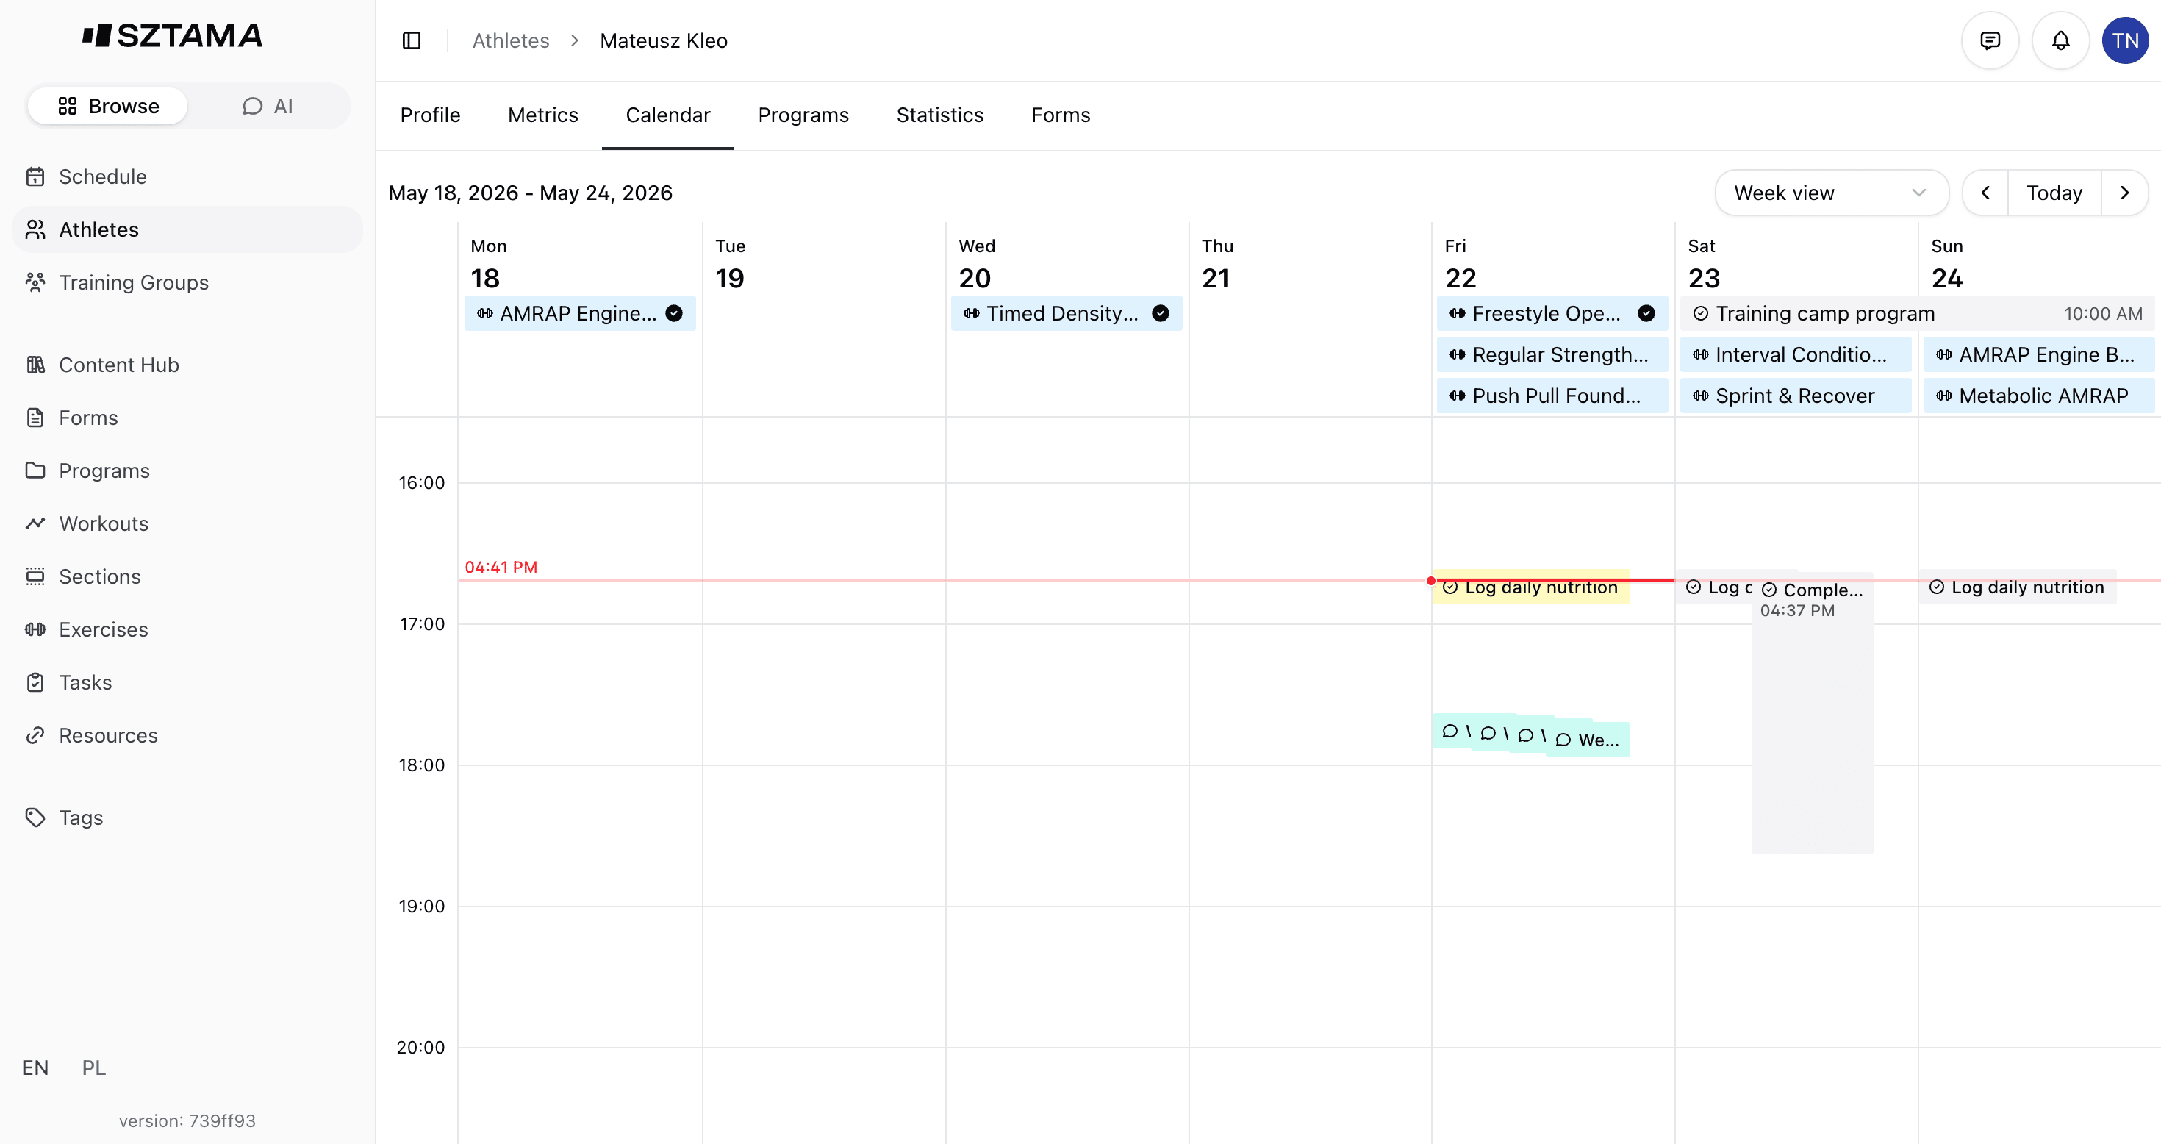
Task: Open Tags in the sidebar
Action: click(x=187, y=817)
